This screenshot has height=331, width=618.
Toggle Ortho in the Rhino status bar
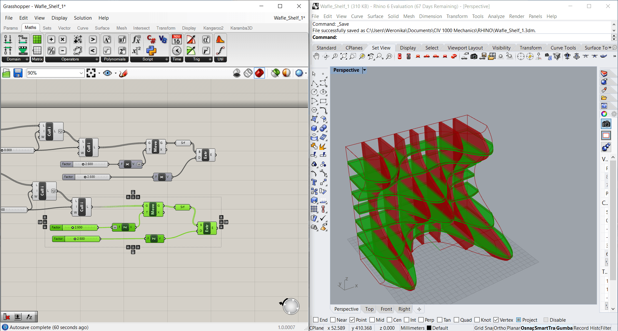(500, 328)
